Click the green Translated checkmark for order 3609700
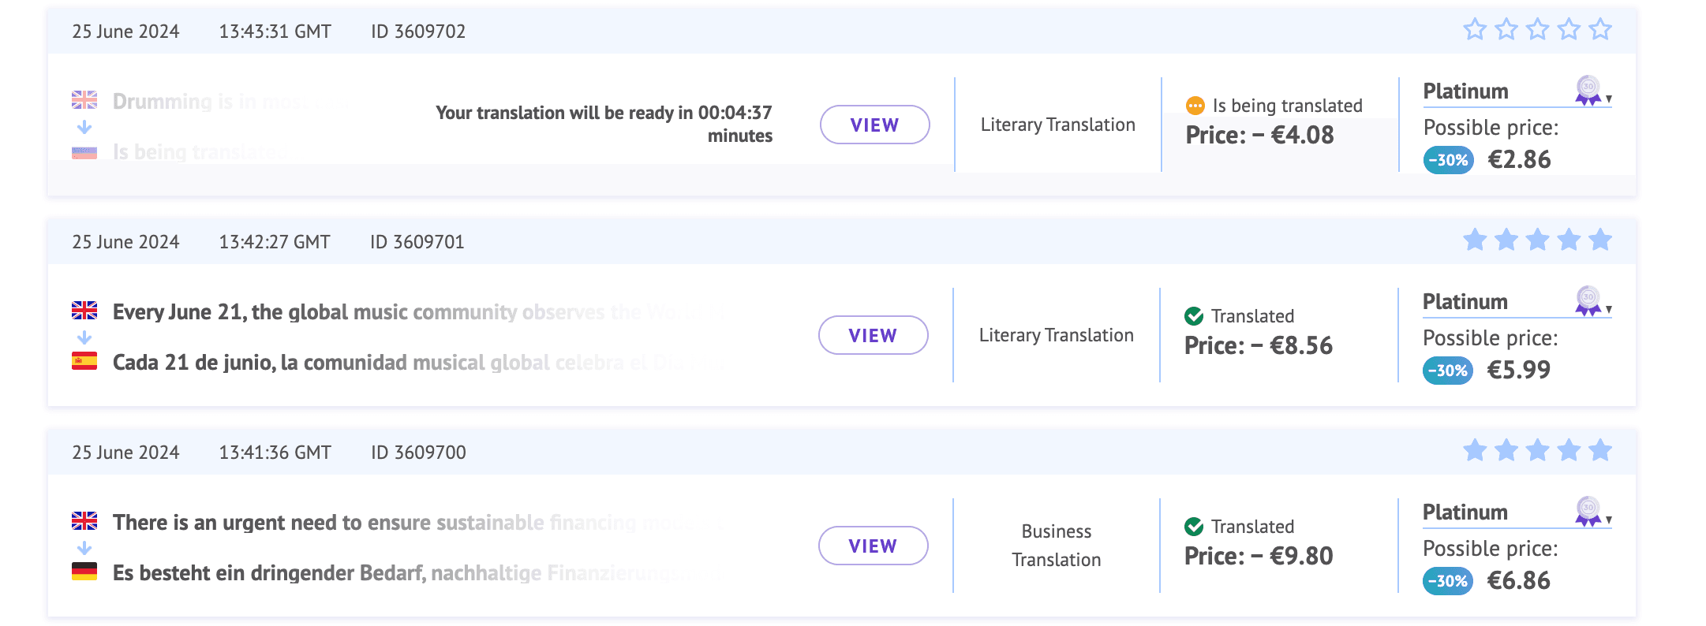1706x626 pixels. pos(1194,527)
